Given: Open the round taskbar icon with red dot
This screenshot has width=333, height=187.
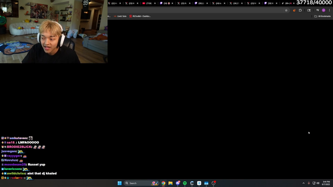Looking at the screenshot, I should pyautogui.click(x=213, y=183).
